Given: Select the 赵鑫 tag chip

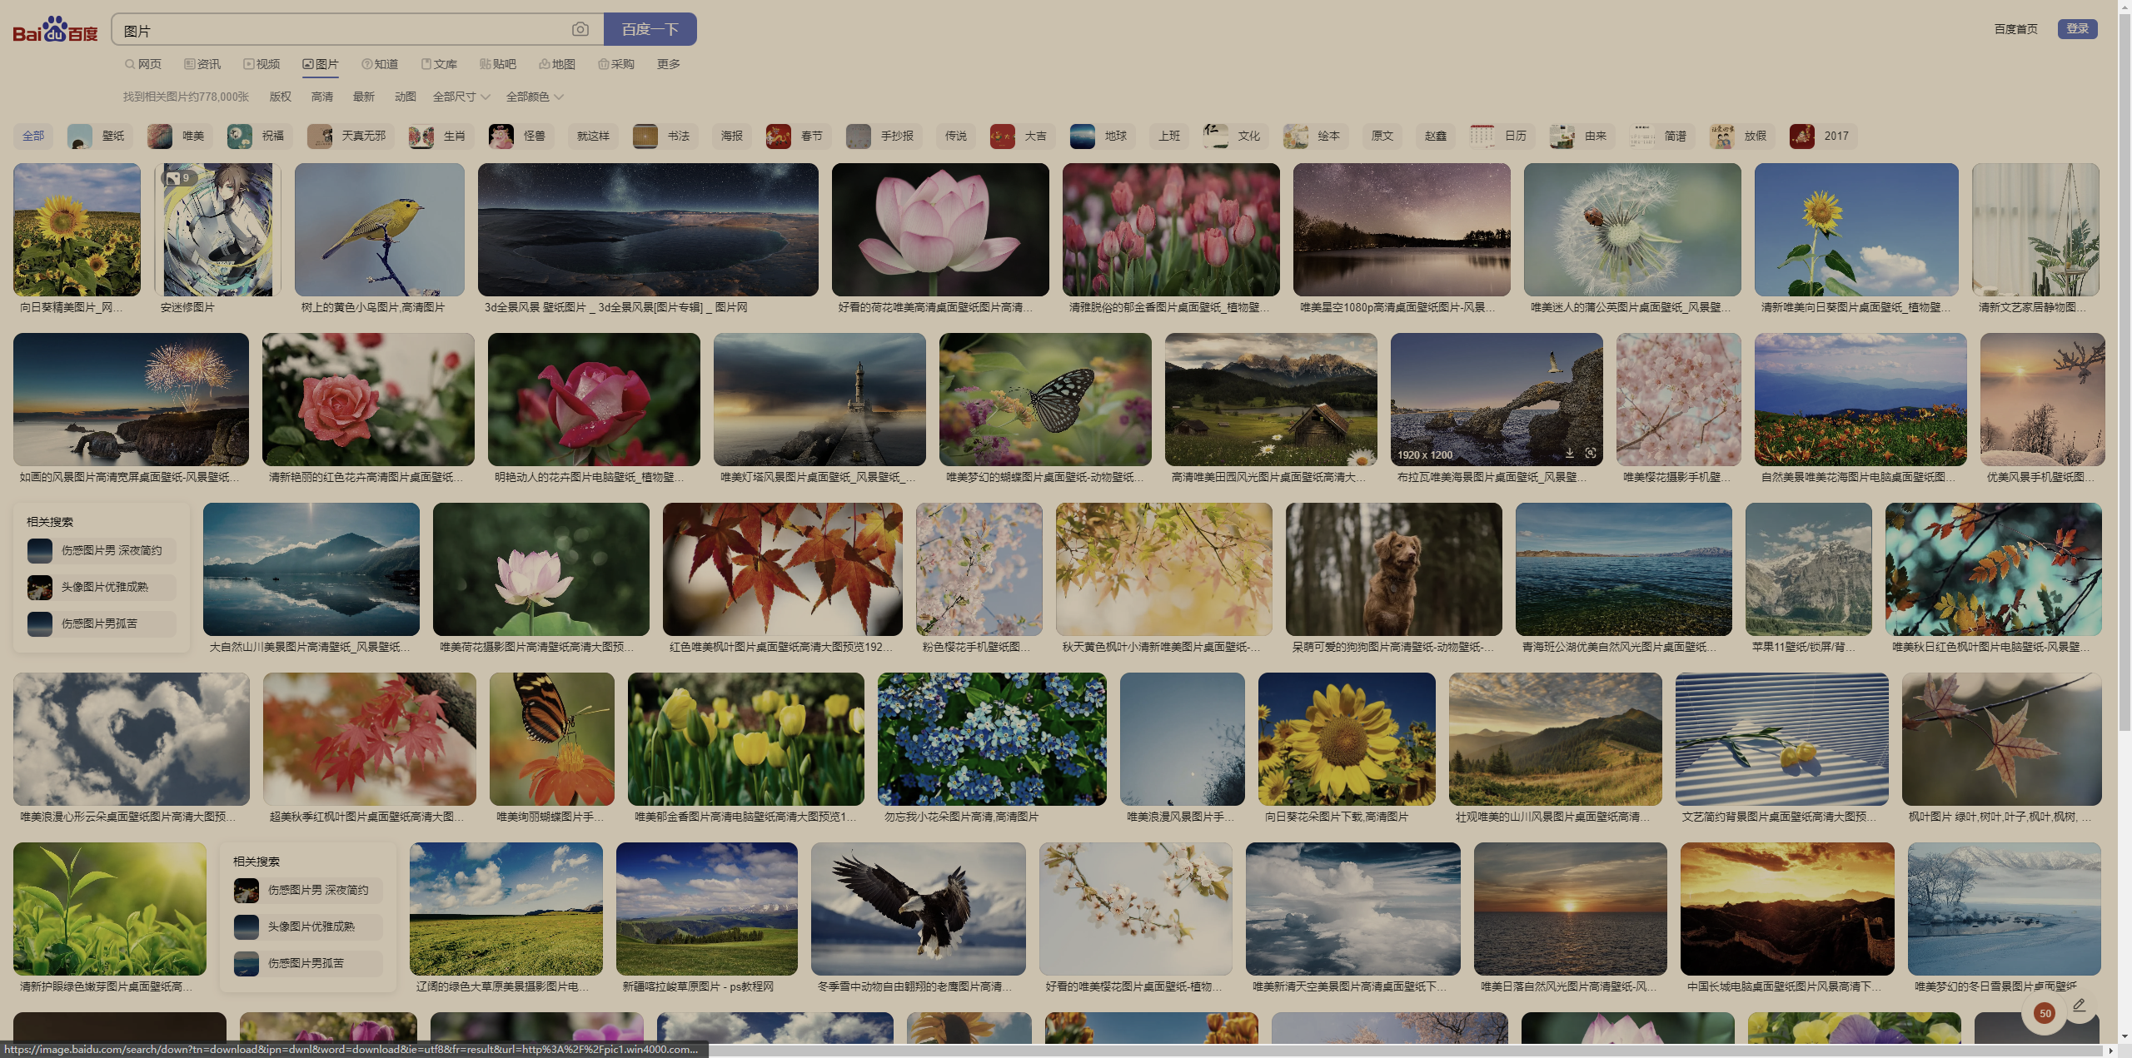Looking at the screenshot, I should coord(1436,136).
